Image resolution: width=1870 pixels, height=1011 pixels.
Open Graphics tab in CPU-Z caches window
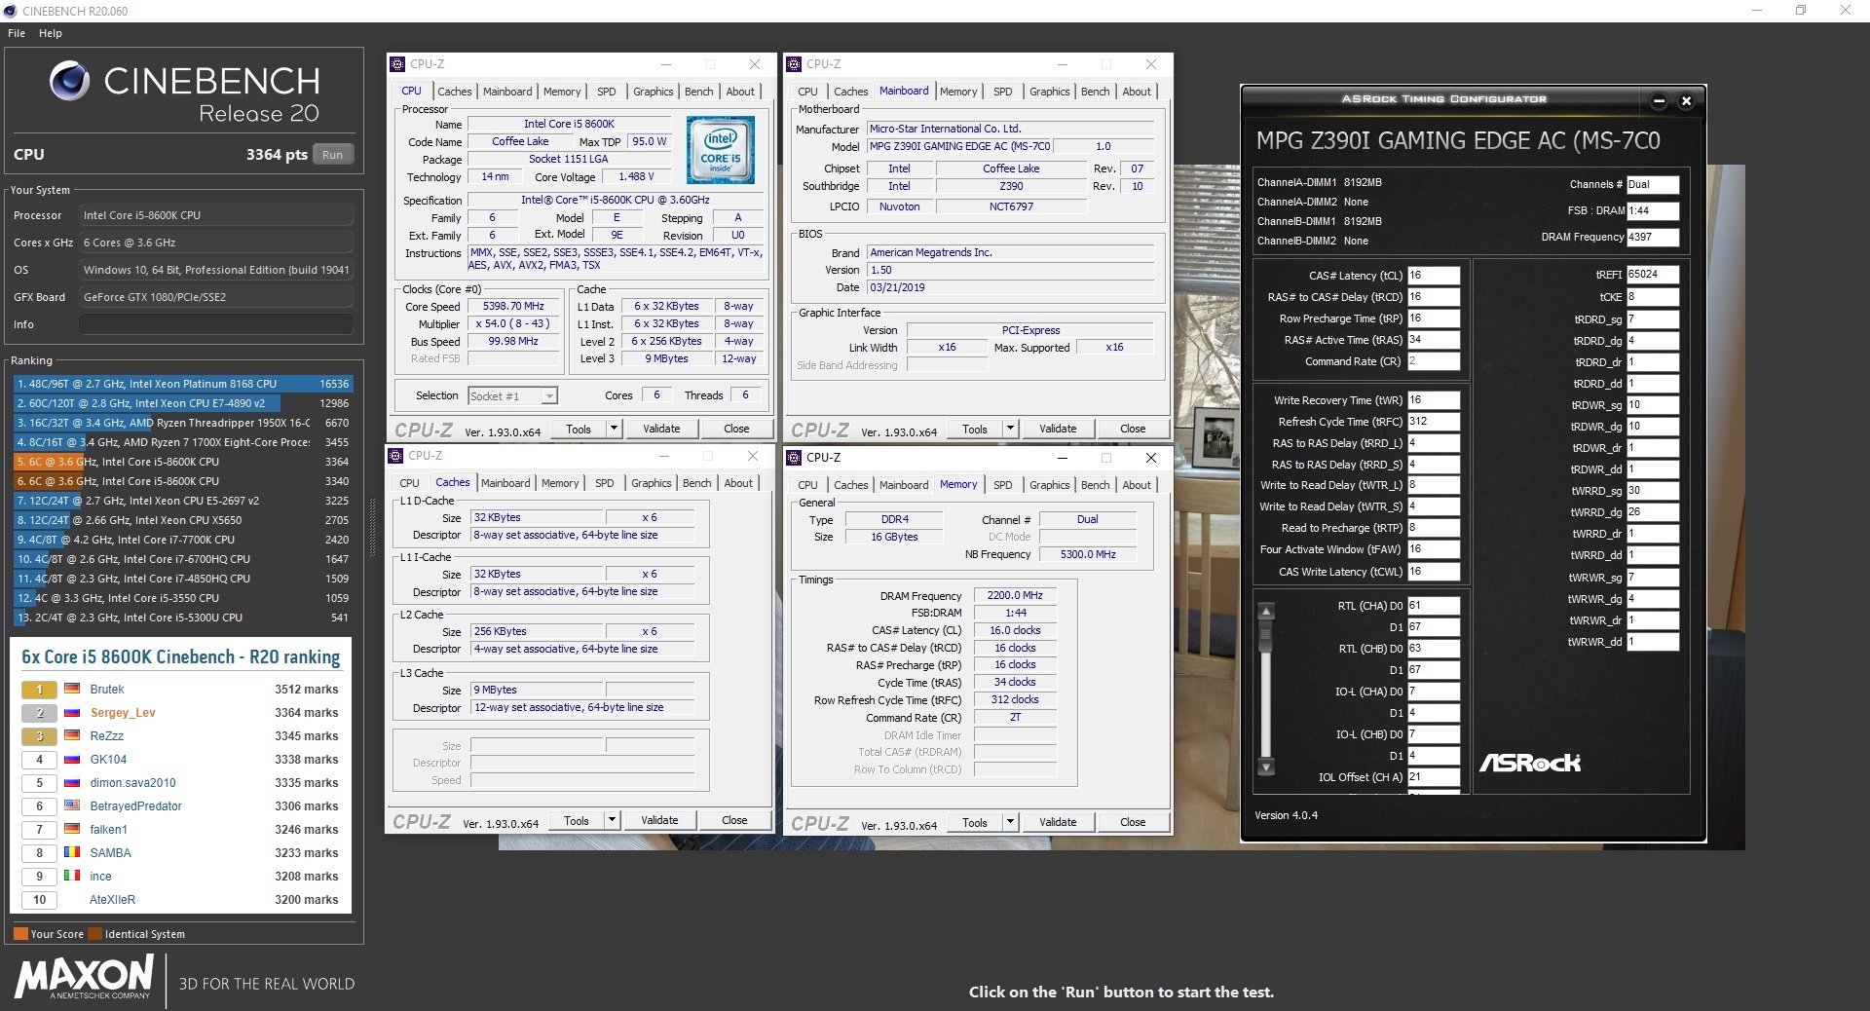pos(651,483)
